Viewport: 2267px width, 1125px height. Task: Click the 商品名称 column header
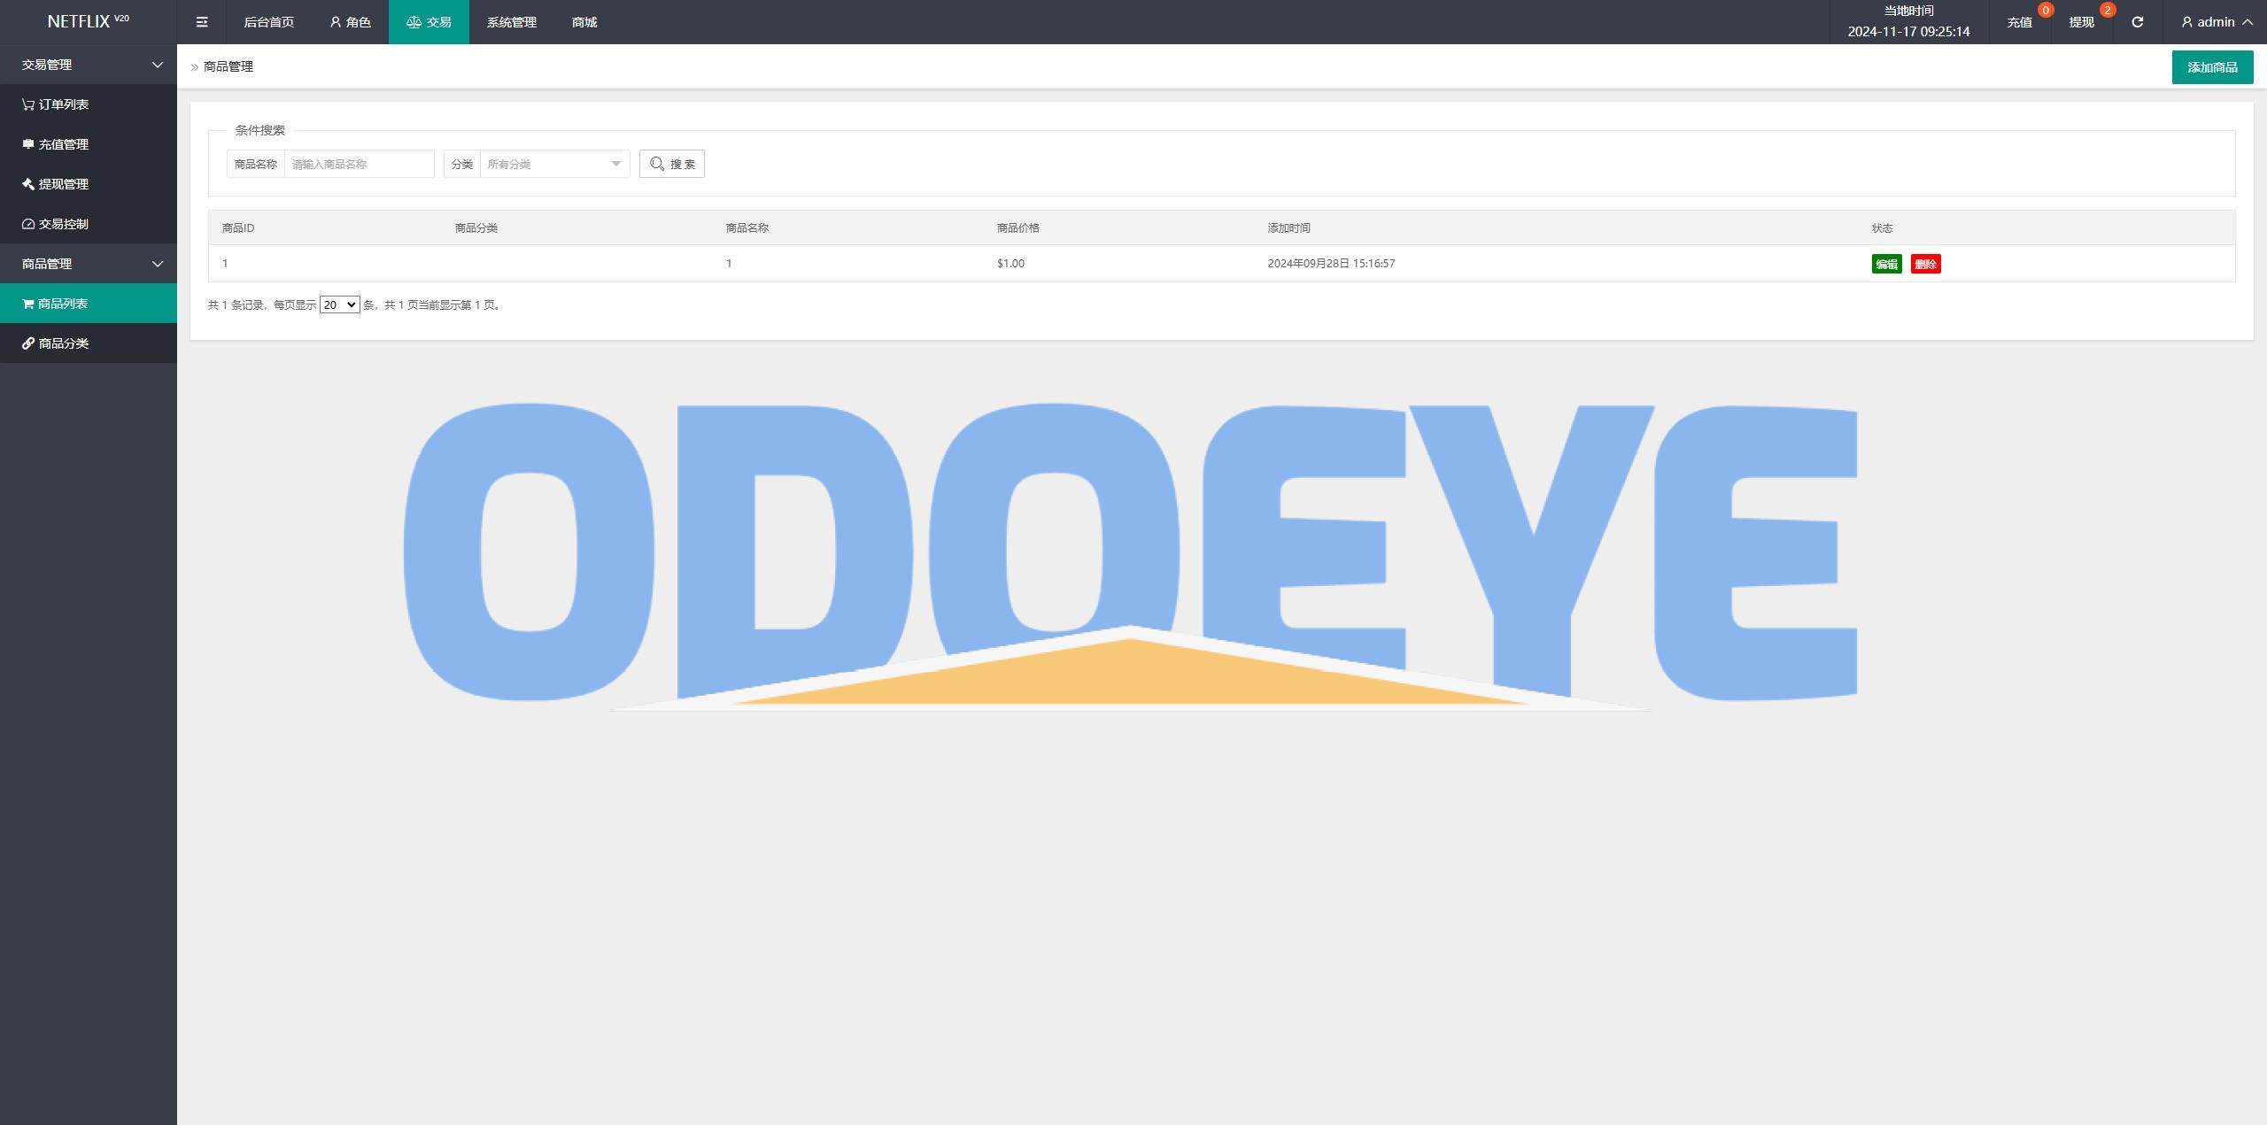pos(747,228)
